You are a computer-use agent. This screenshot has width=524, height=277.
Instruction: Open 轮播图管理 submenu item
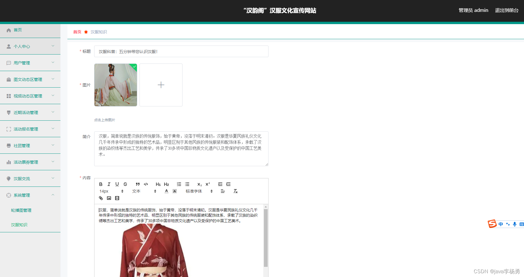tap(21, 210)
